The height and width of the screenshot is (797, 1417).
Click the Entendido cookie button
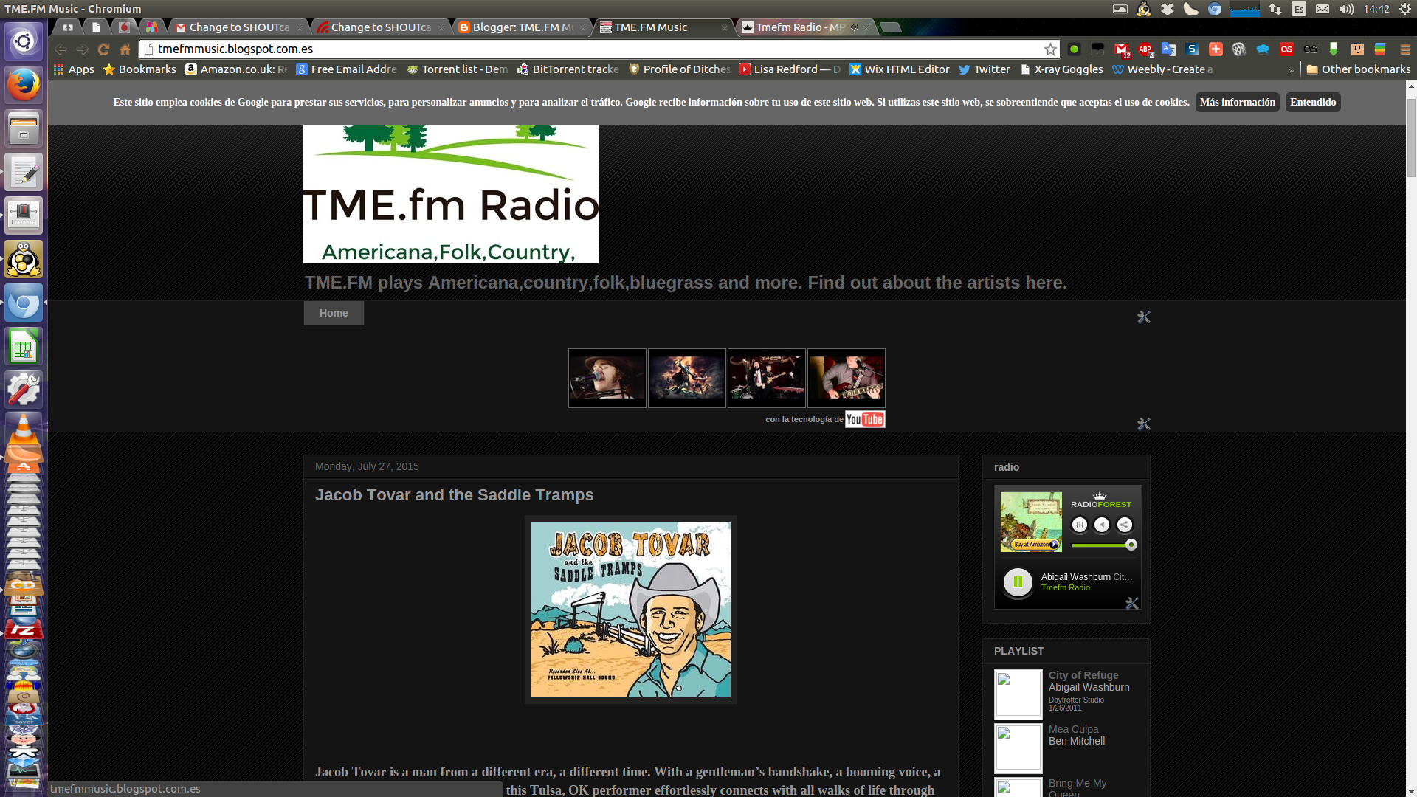pyautogui.click(x=1312, y=102)
